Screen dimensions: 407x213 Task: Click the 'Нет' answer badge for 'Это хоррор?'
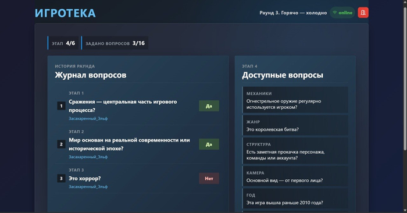coord(209,179)
